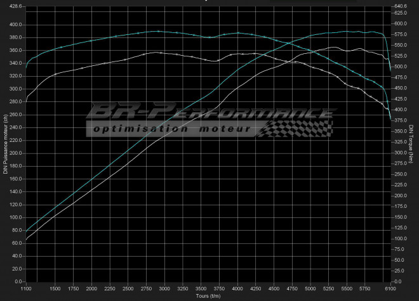Click the 3000 tick on the x-axis

coord(164,288)
